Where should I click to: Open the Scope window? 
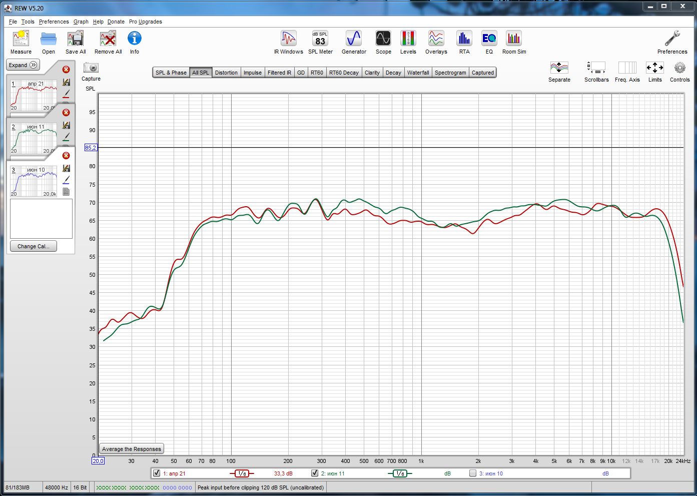coord(383,39)
